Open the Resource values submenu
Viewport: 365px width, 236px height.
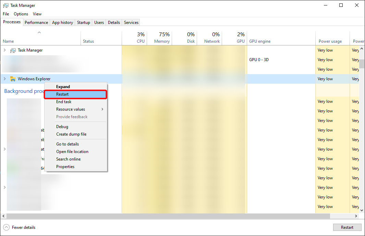(80, 109)
